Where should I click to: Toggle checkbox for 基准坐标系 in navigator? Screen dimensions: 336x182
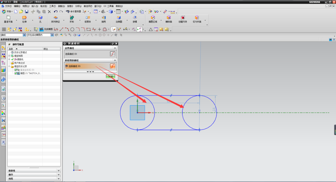point(15,70)
